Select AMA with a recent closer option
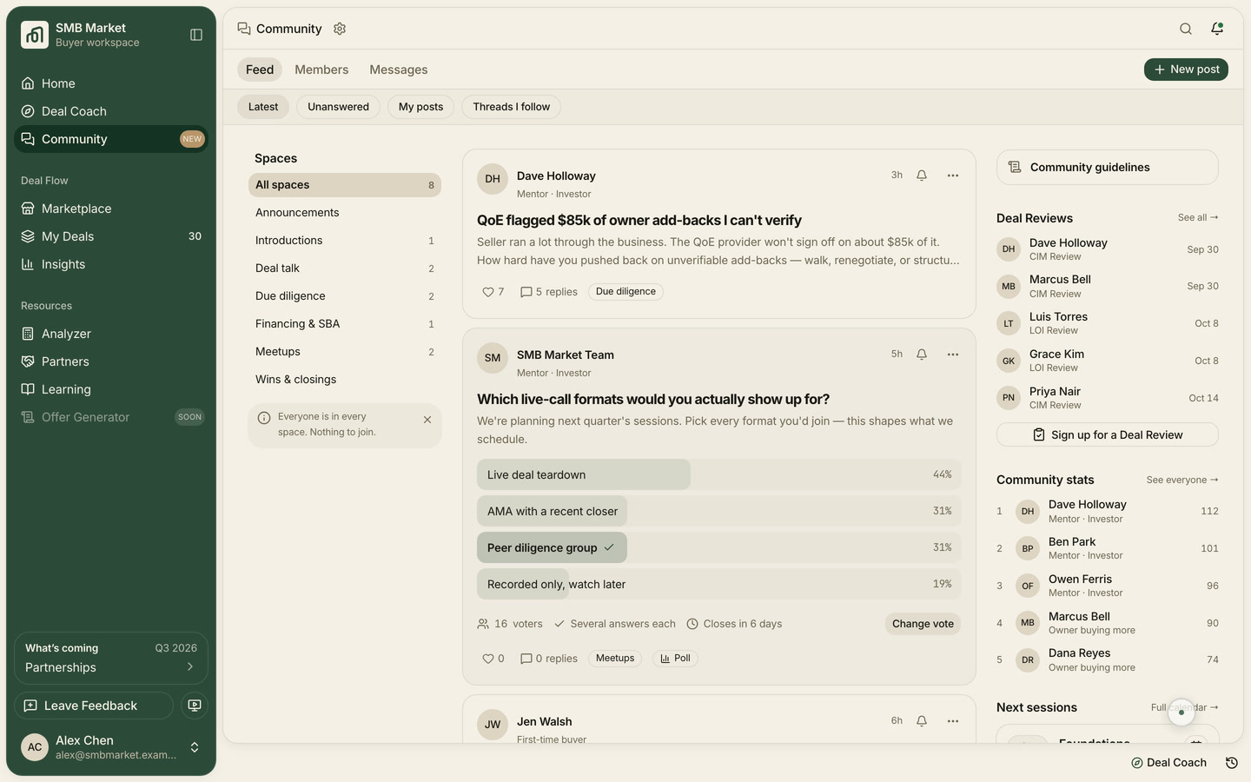Viewport: 1251px width, 782px height. (719, 511)
